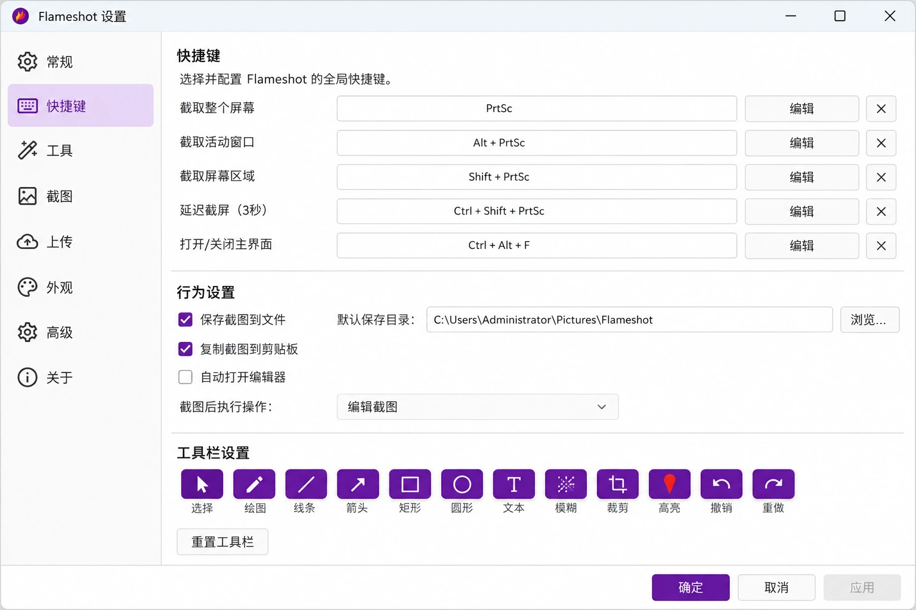This screenshot has height=610, width=916.
Task: Click the PrtSc shortcut field
Action: point(537,108)
